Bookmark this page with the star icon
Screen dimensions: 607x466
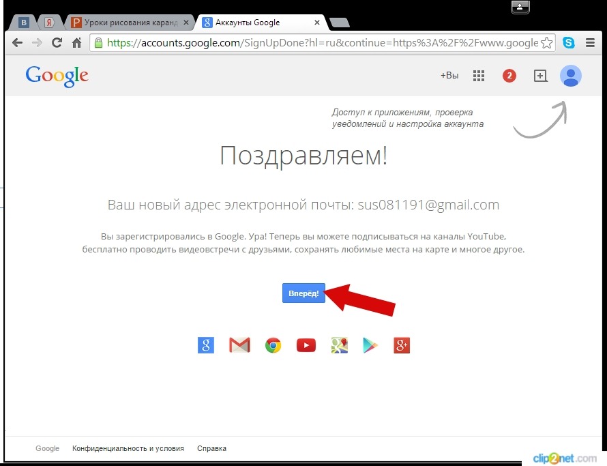click(546, 42)
